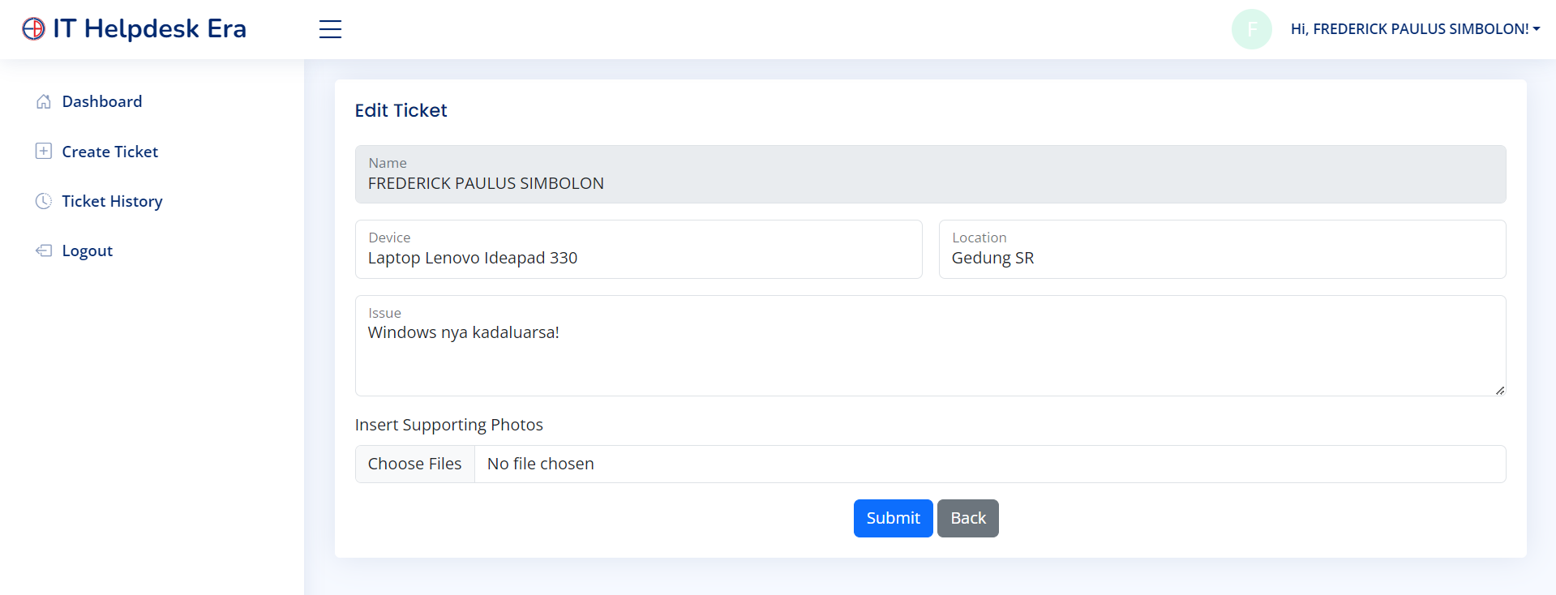Open the Frederick Paulus Simbolon user dropdown
This screenshot has height=595, width=1556.
[1415, 29]
